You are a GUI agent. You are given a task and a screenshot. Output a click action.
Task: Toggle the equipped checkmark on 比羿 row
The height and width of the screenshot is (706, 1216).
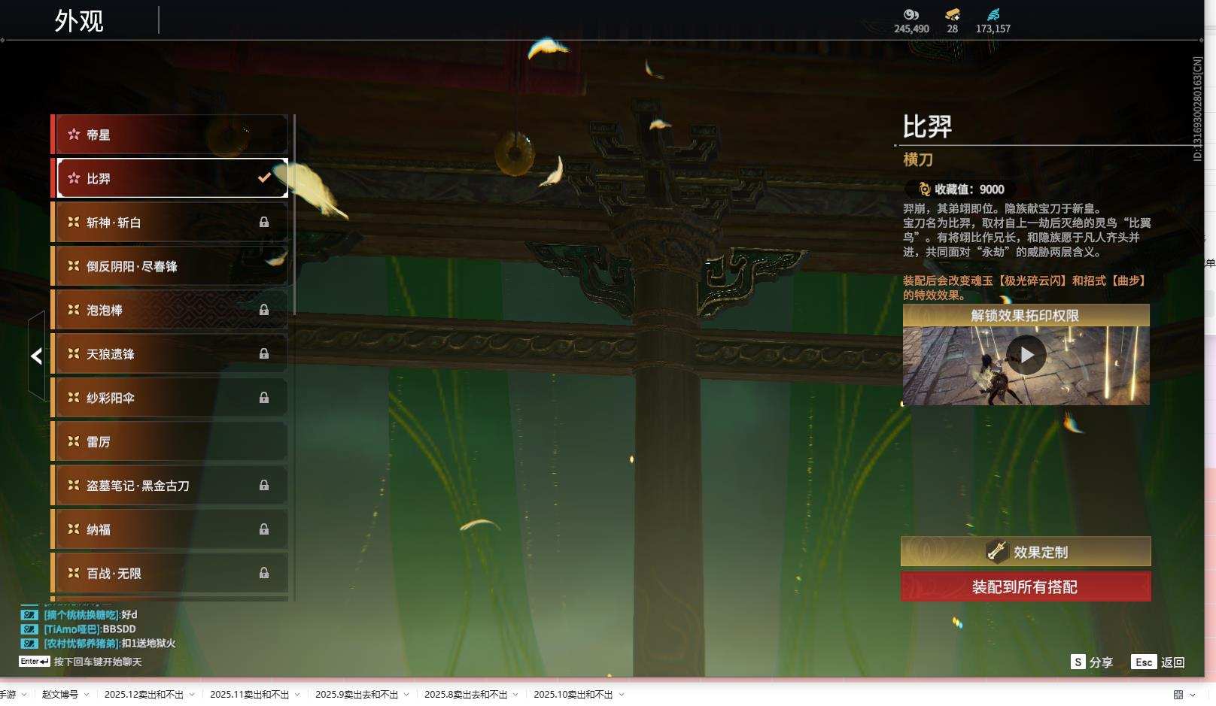264,178
